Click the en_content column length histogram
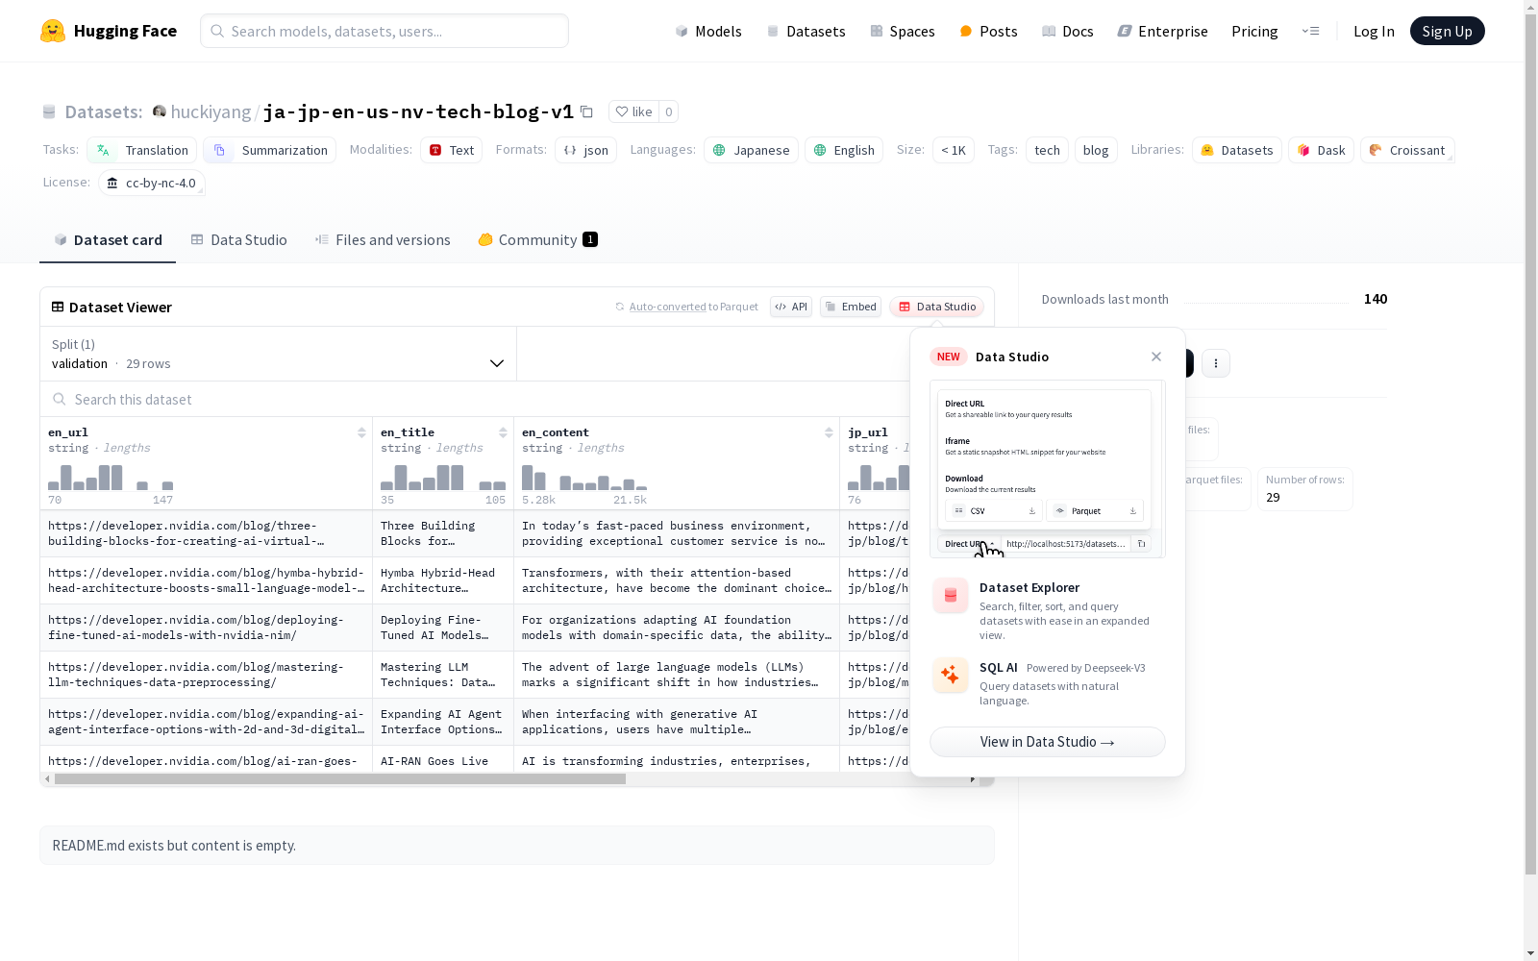 [x=584, y=478]
